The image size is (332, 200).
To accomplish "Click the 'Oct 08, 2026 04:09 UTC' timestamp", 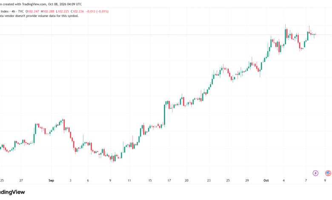I will [65, 4].
